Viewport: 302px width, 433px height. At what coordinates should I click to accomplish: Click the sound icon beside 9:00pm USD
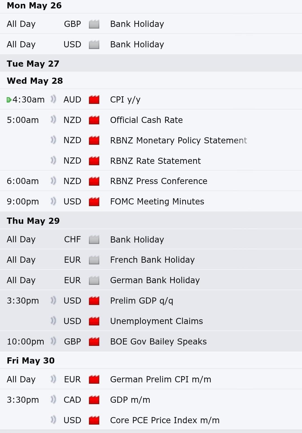[53, 201]
